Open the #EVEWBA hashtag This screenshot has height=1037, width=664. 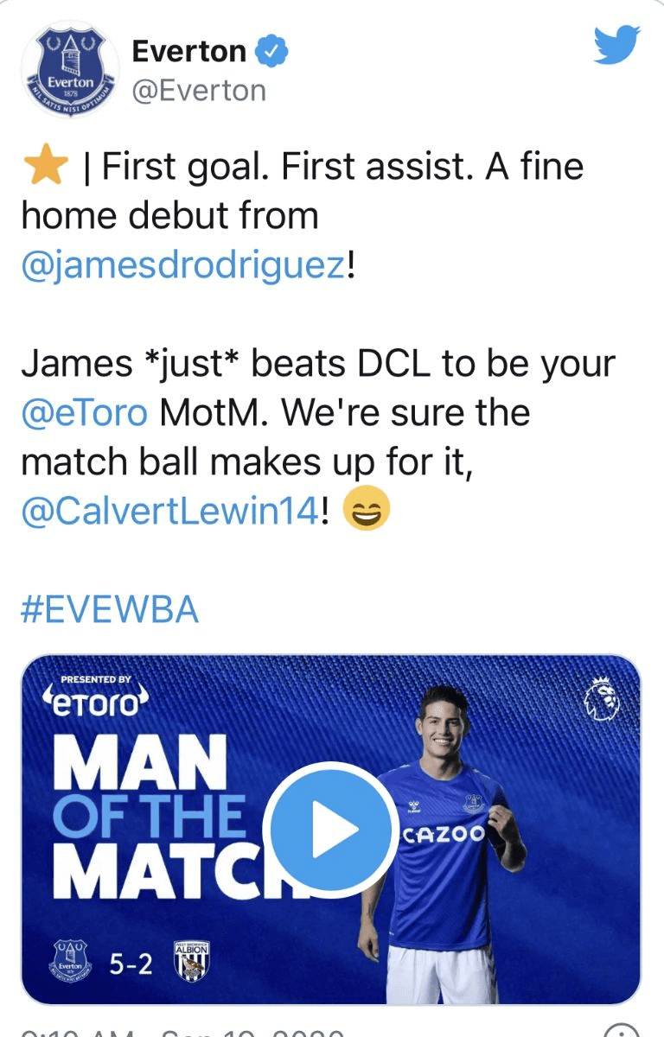click(110, 610)
